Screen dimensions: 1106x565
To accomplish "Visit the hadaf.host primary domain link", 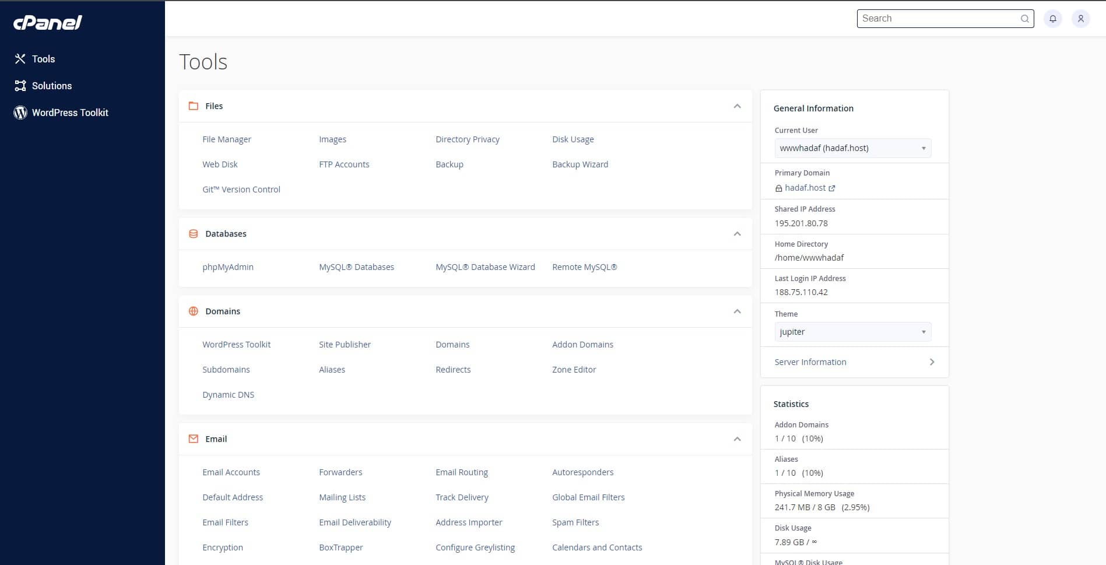I will coord(805,188).
